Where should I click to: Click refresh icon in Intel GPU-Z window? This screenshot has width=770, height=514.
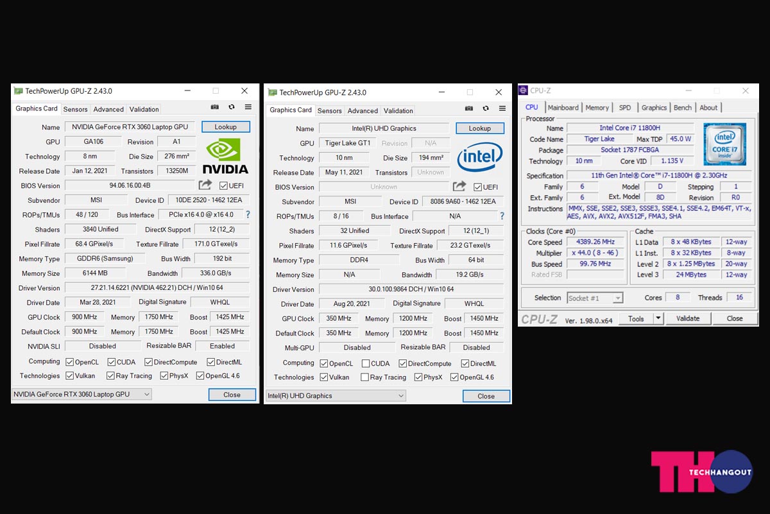coord(486,108)
